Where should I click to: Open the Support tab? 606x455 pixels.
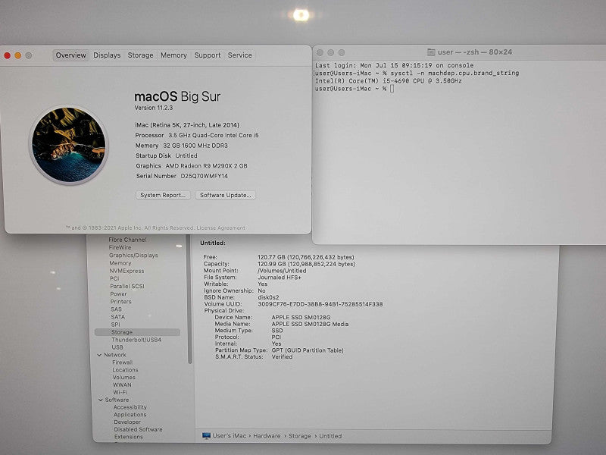[x=207, y=55]
